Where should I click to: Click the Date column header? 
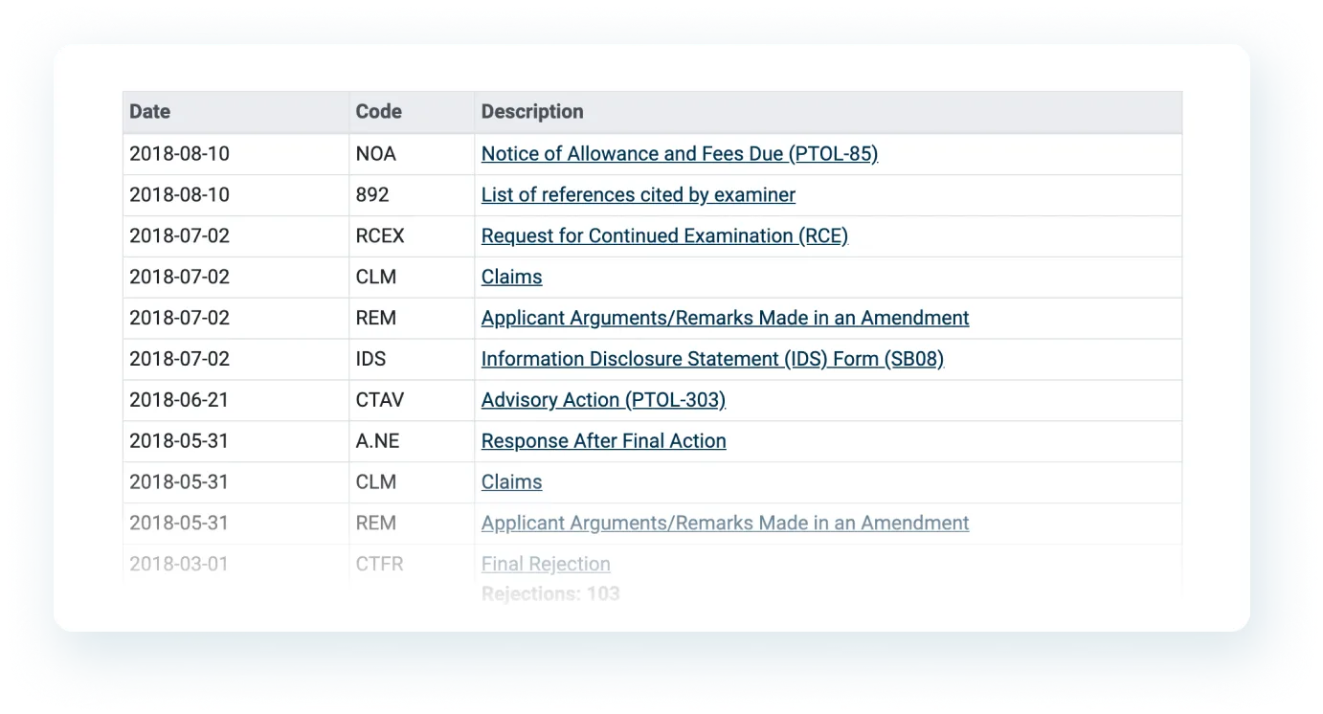[150, 112]
